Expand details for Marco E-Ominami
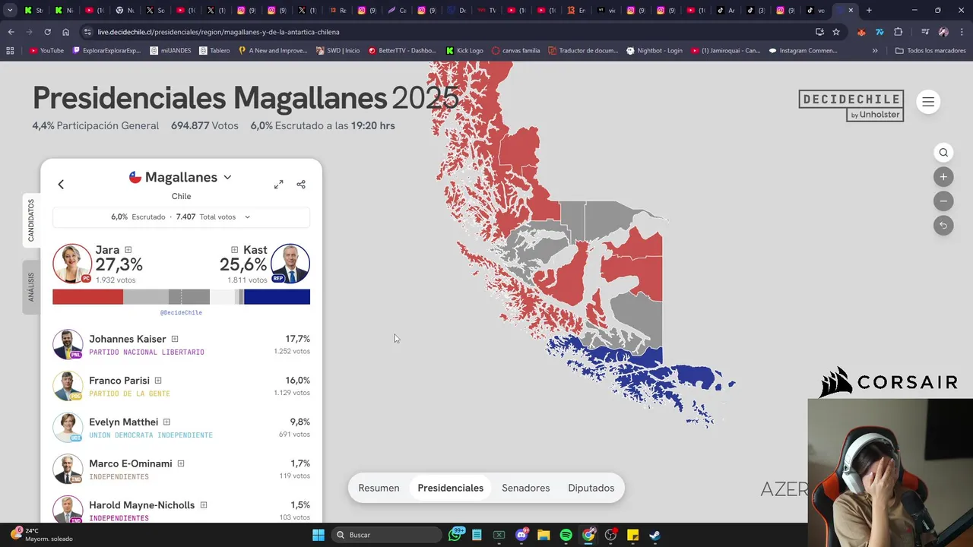The image size is (973, 547). point(181,463)
